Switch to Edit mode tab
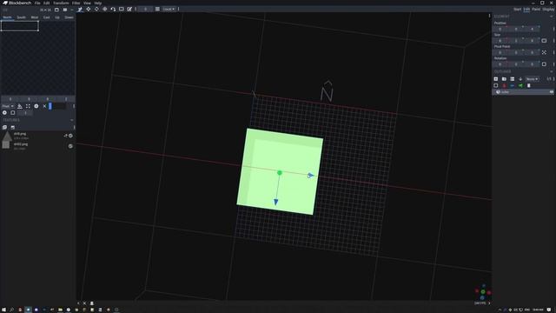 pos(526,10)
